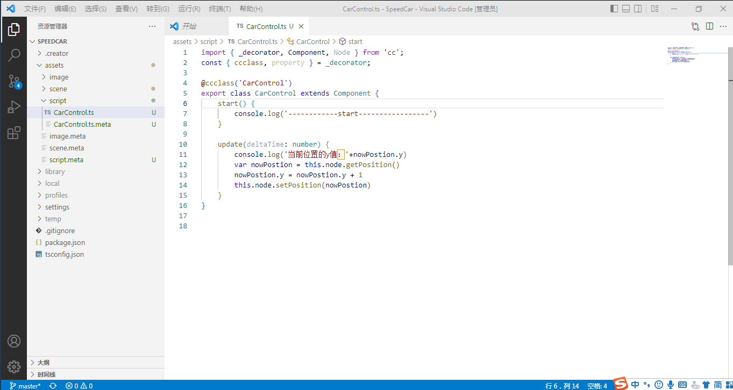This screenshot has height=390, width=733.
Task: Collapse the SPEEDCAR root folder
Action: (x=96, y=41)
